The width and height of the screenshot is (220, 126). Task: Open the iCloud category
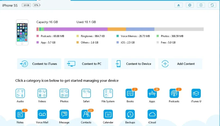pyautogui.click(x=152, y=114)
